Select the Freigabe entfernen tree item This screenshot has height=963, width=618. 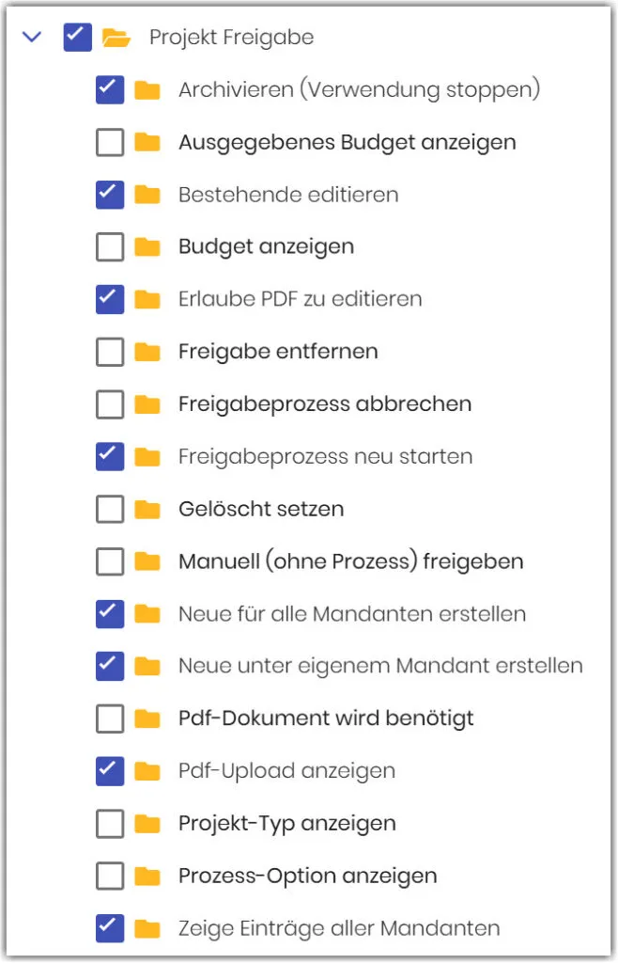coord(278,352)
